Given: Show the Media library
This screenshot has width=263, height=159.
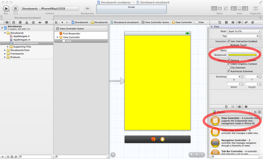Looking at the screenshot, I should (x=246, y=107).
